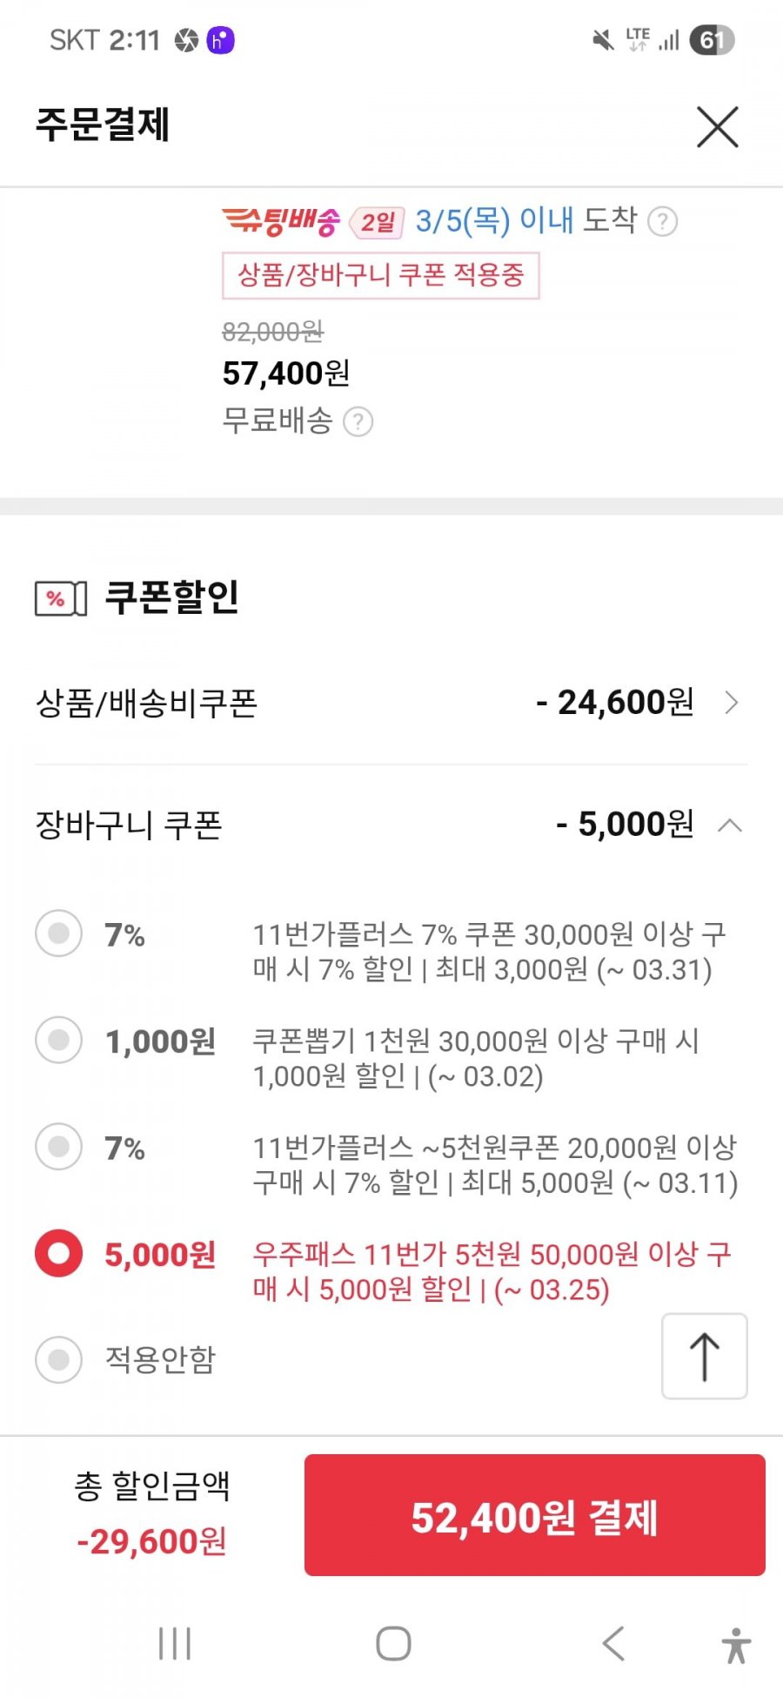Viewport: 783px width, 1698px height.
Task: Choose the 7% 최대 5,000원 coupon
Action: pyautogui.click(x=59, y=1146)
